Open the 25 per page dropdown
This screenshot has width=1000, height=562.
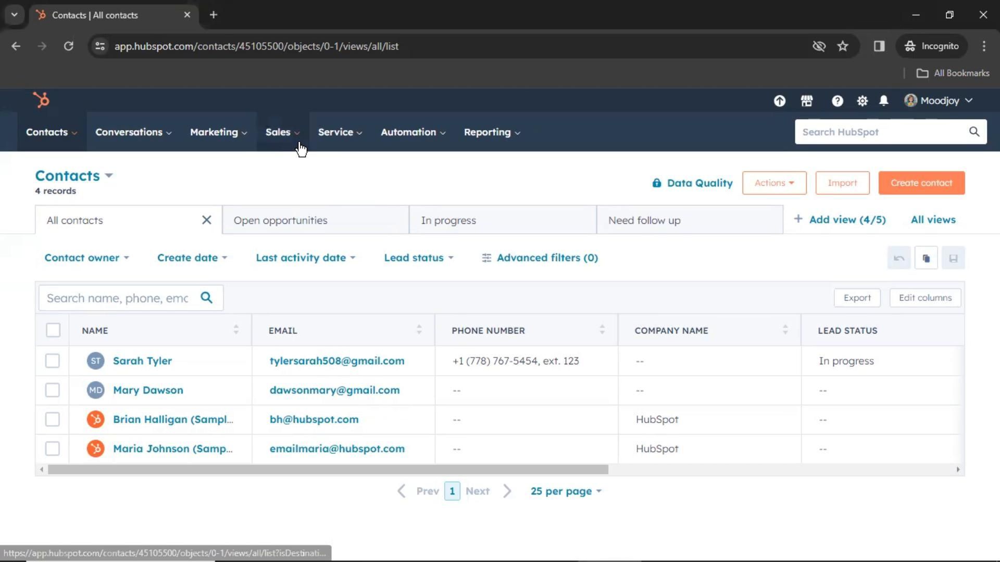pos(566,491)
